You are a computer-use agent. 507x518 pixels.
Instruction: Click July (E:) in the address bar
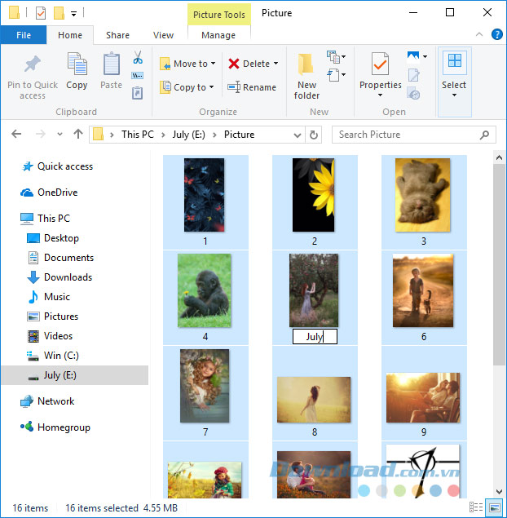point(189,135)
